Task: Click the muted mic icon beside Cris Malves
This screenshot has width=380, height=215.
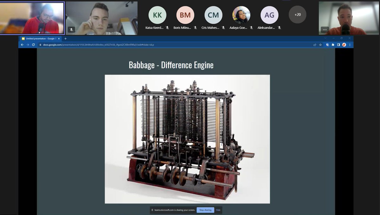Action: tap(223, 28)
